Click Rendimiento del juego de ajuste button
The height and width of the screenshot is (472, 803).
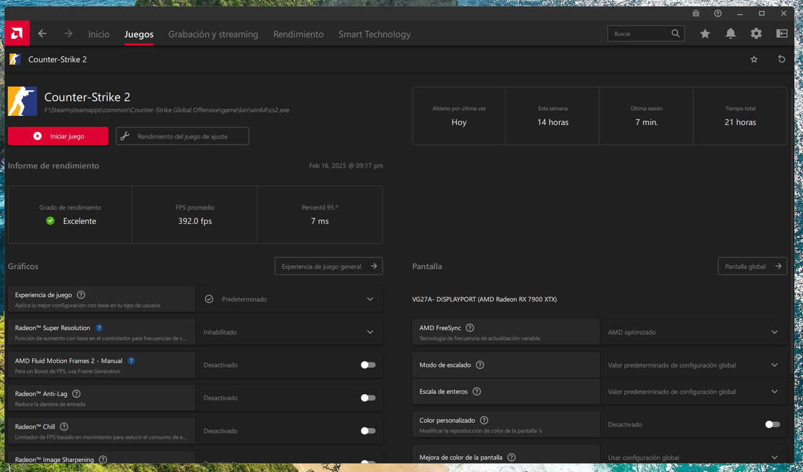tap(183, 136)
